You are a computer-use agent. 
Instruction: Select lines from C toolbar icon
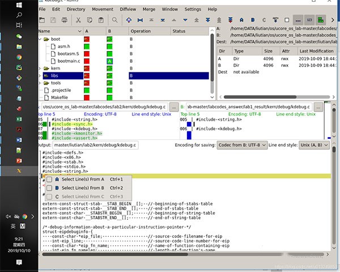coord(264,20)
